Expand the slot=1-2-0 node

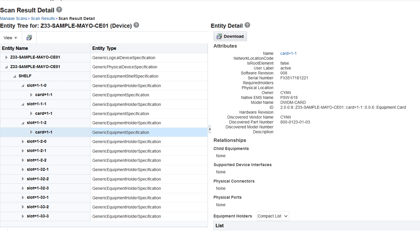pyautogui.click(x=23, y=142)
